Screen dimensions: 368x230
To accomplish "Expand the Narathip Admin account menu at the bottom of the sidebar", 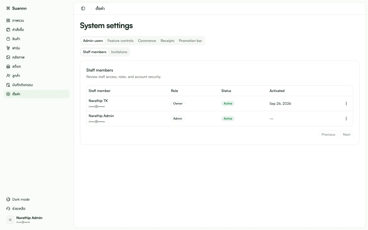I will pos(37,220).
